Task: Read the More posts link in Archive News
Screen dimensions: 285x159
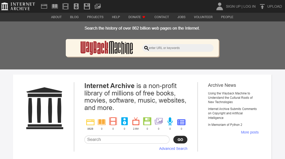Action: tap(250, 132)
